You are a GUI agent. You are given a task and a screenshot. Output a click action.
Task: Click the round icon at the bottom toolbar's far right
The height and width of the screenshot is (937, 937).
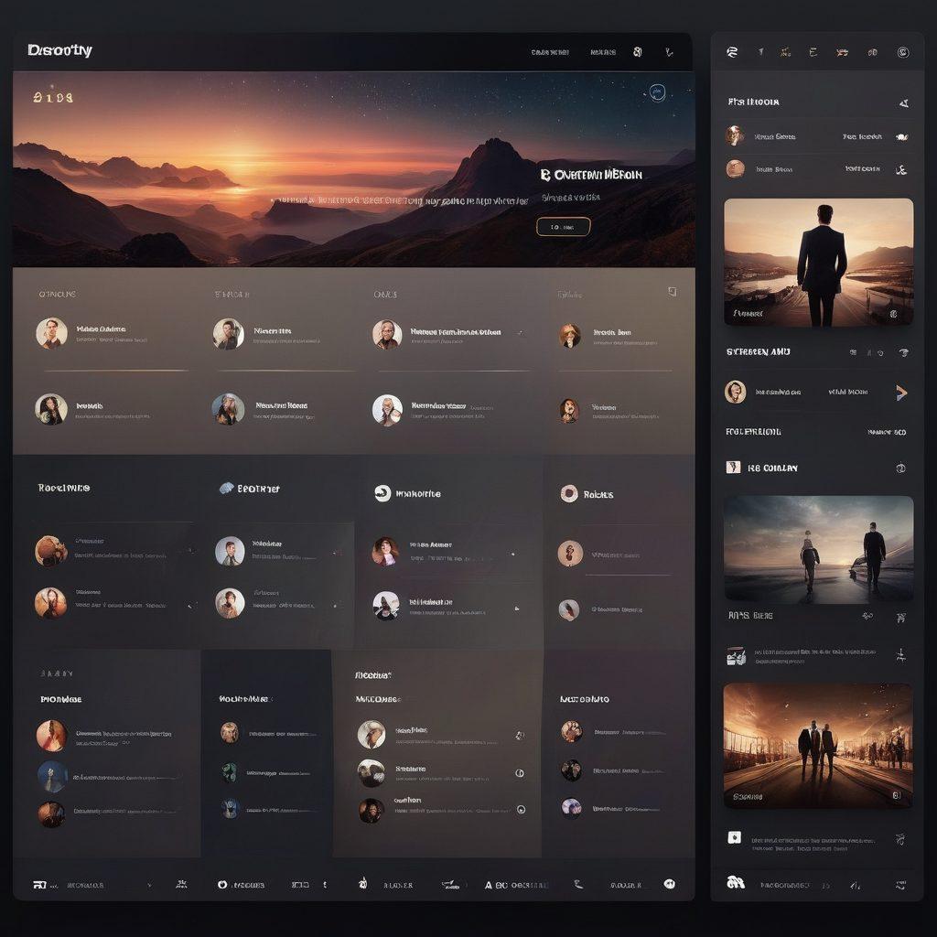(669, 884)
